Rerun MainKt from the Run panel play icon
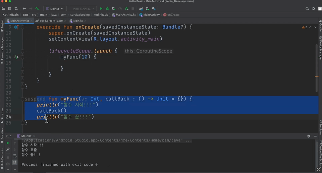Screen dimensions: 322x173 click(8, 143)
